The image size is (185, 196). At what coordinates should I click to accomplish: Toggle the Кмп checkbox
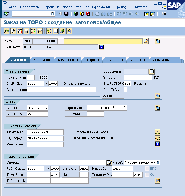click(147, 175)
